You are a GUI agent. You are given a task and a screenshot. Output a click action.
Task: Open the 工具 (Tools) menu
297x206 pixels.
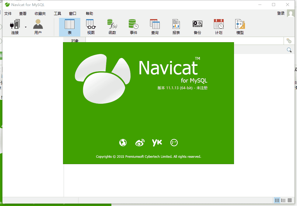click(58, 14)
